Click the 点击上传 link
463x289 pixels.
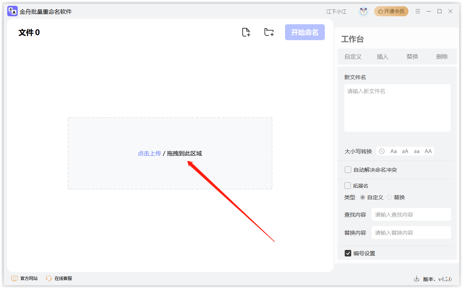tap(149, 153)
